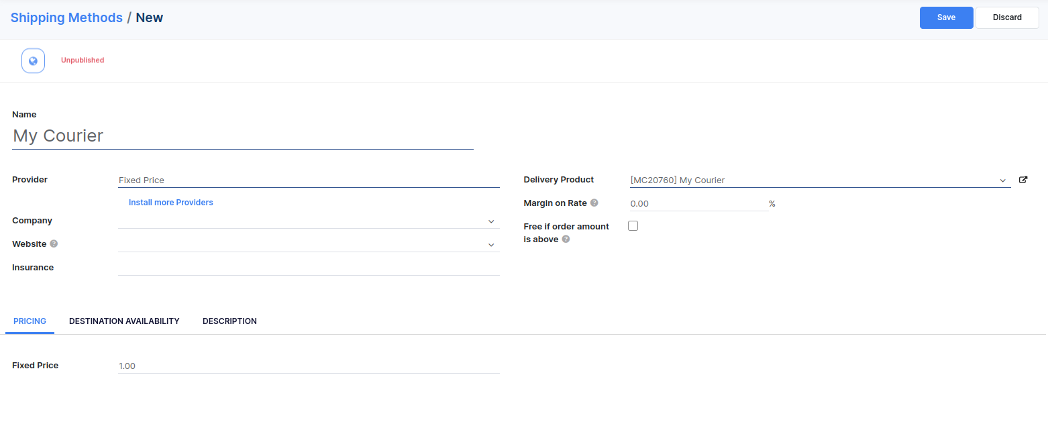Open Delivery Product external link icon
Viewport: 1048px width, 428px height.
point(1023,180)
